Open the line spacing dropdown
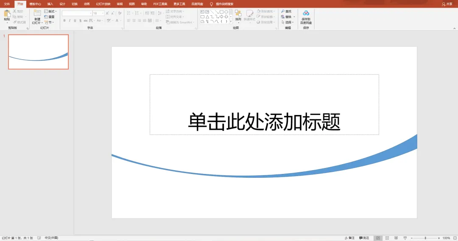 [160, 13]
